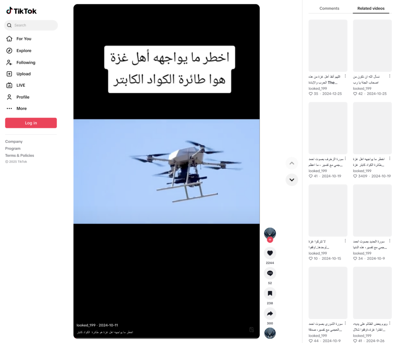Click the Log in button
The height and width of the screenshot is (343, 398).
coord(31,123)
